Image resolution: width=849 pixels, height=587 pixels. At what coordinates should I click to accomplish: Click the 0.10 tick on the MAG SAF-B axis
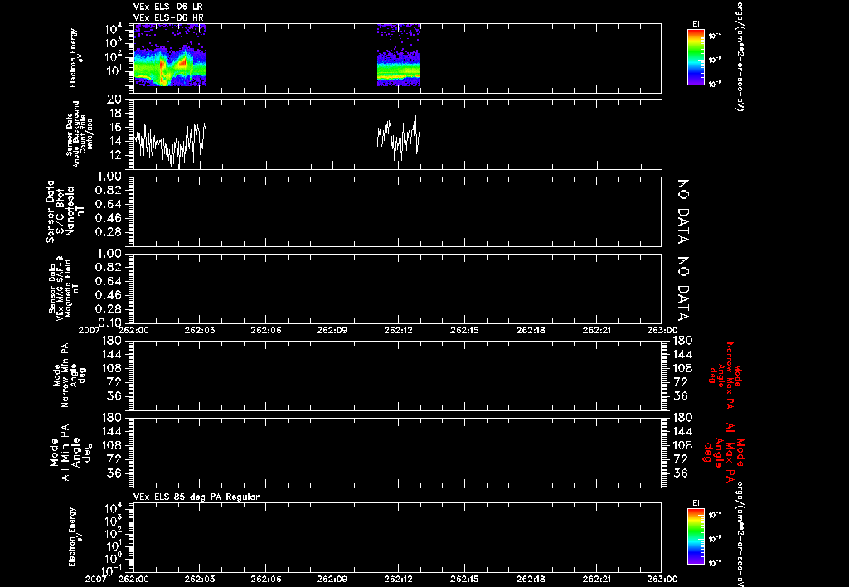click(x=108, y=323)
